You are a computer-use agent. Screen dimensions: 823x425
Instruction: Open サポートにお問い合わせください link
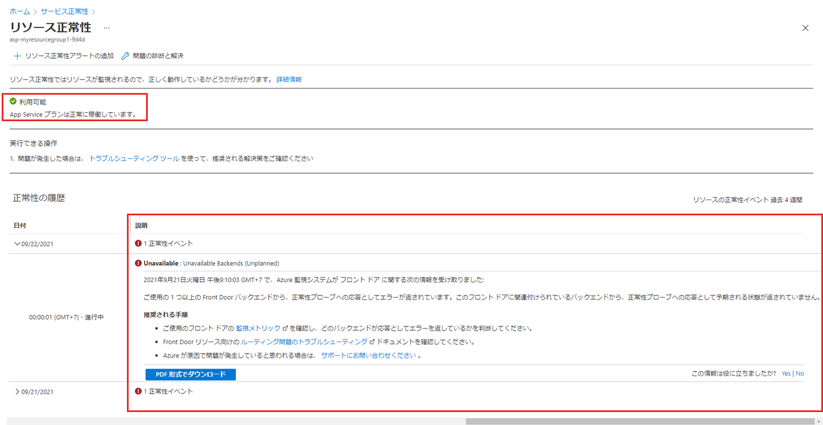[x=369, y=356]
